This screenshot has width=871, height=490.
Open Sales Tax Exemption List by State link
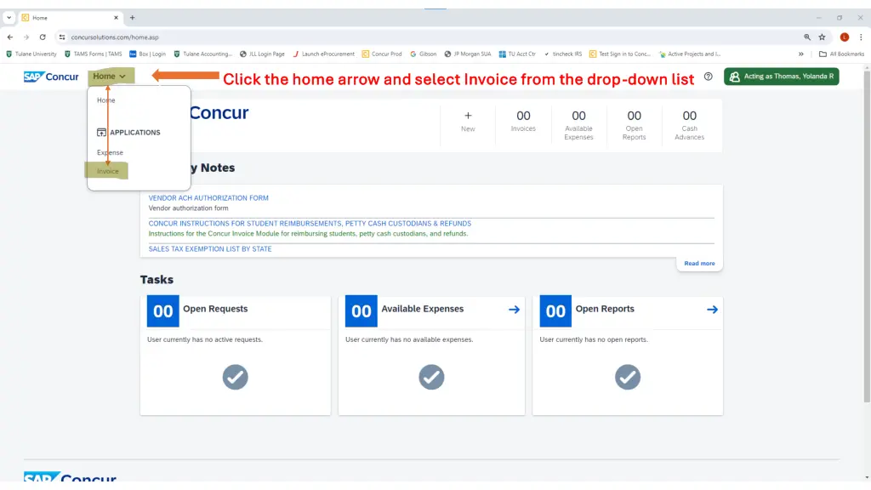[x=210, y=249]
